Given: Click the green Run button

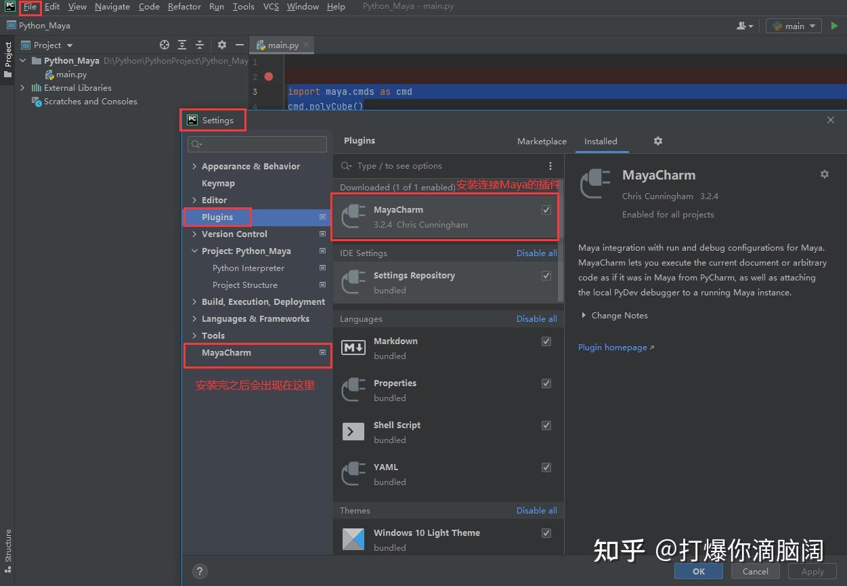Looking at the screenshot, I should (834, 25).
